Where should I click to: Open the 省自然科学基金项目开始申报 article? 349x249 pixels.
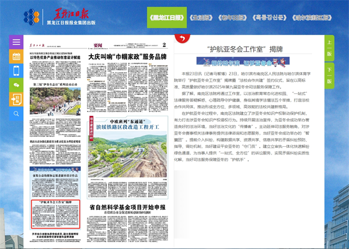pos(128,206)
